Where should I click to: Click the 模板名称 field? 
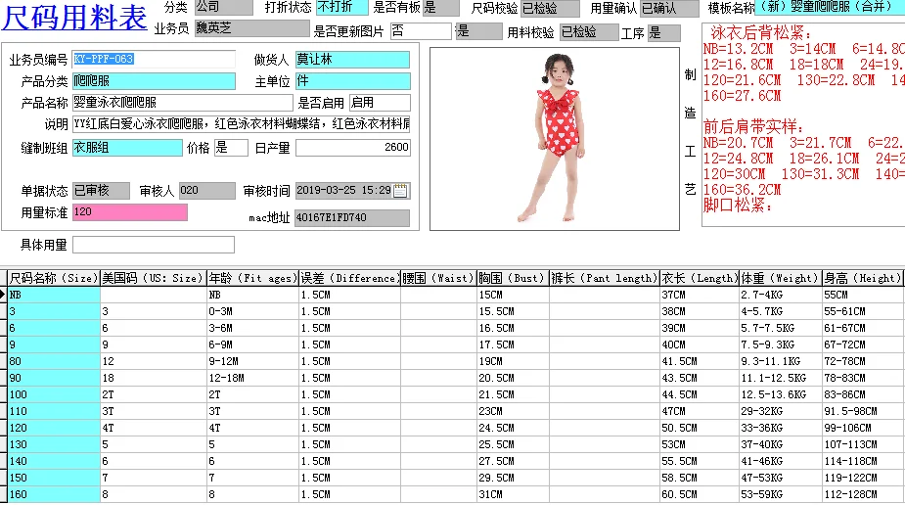point(830,7)
